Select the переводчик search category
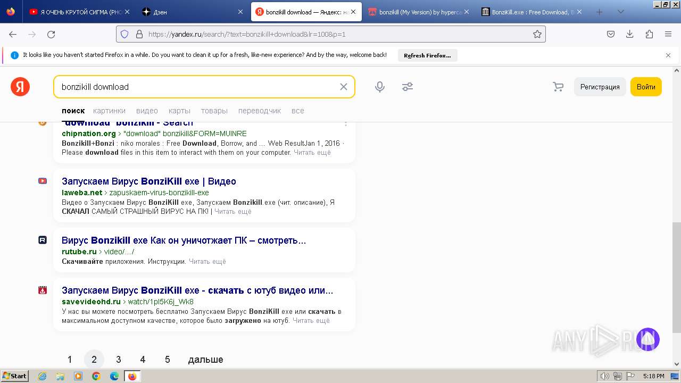The image size is (681, 383). (x=260, y=111)
